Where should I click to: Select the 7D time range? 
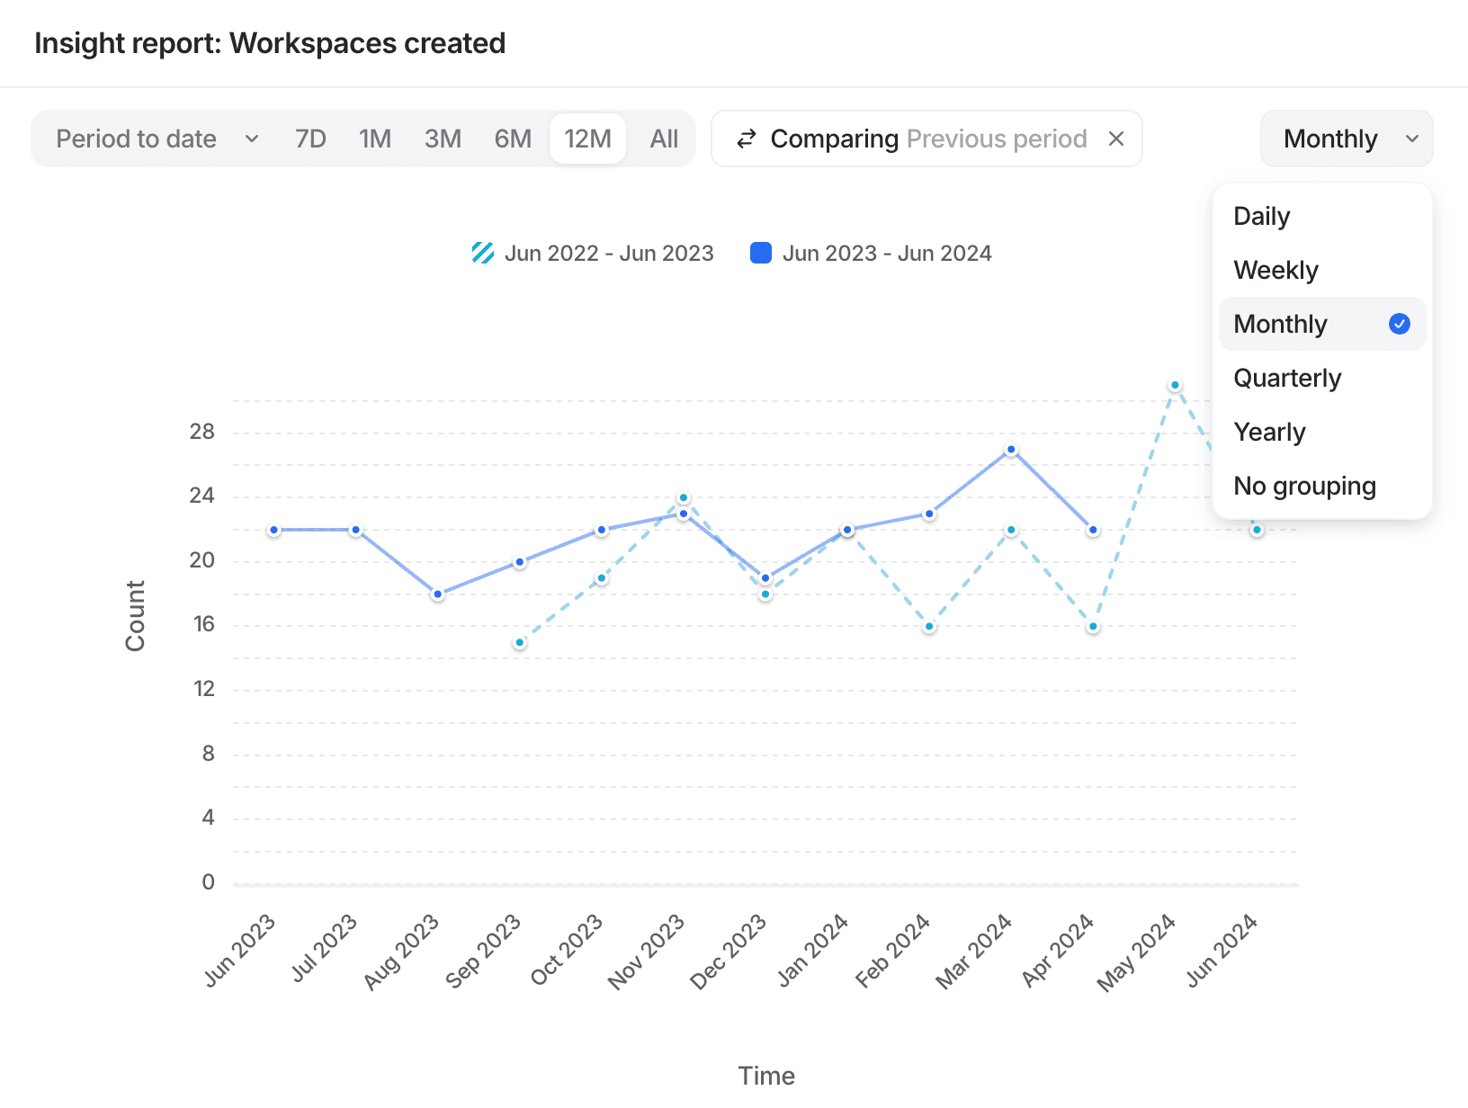310,139
